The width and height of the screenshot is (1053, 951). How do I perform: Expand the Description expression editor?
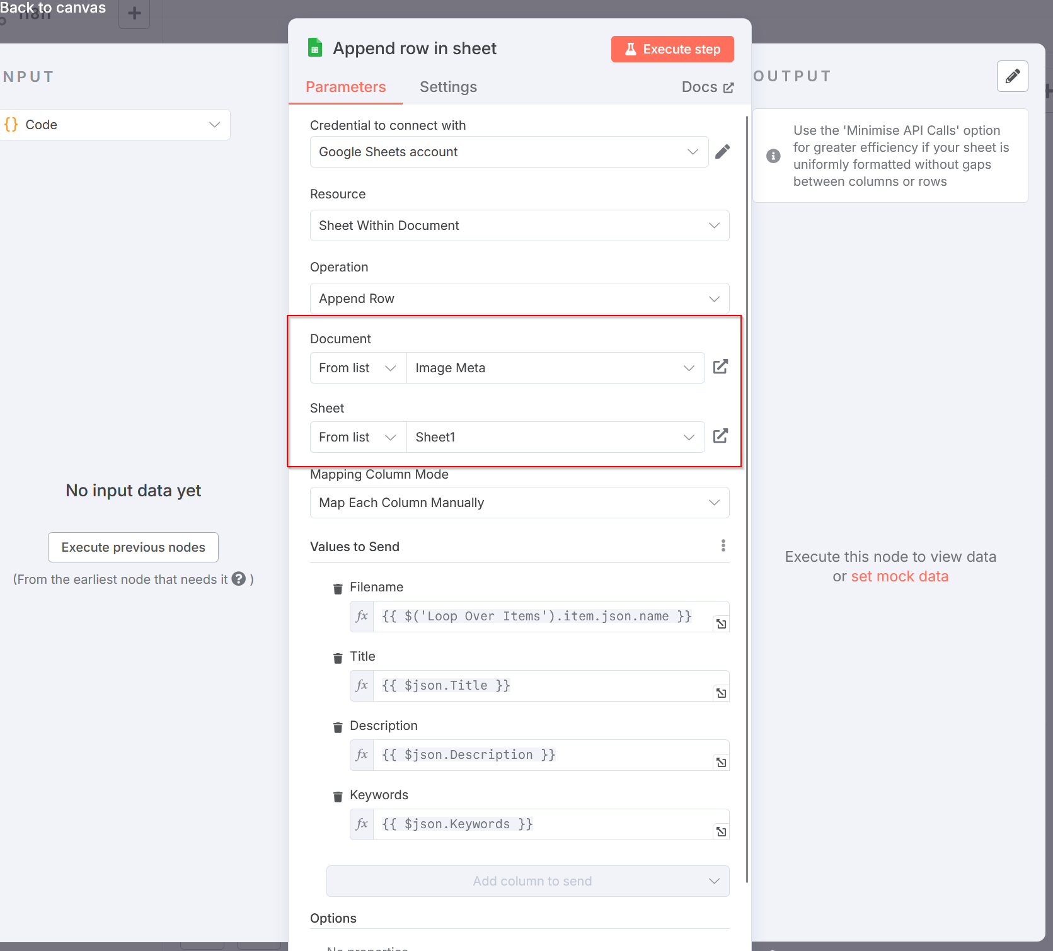coord(721,762)
